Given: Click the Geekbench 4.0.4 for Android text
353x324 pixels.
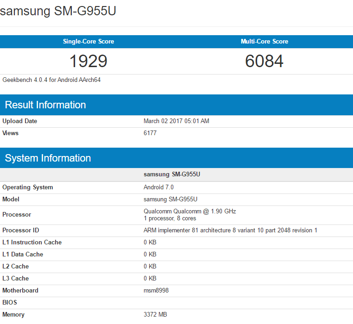Looking at the screenshot, I should click(x=51, y=80).
